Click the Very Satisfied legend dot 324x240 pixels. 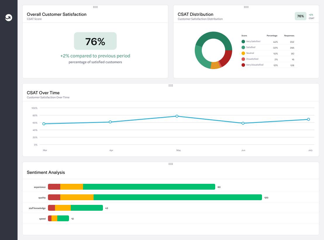243,42
